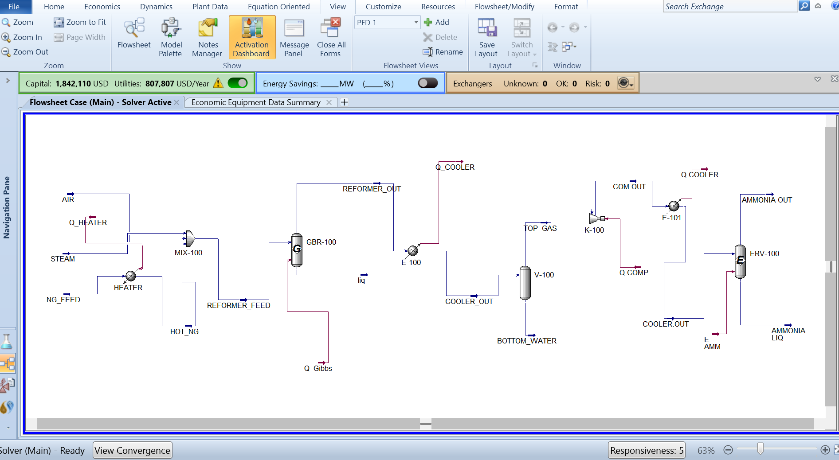Switch to the Economics ribbon tab

(x=102, y=7)
